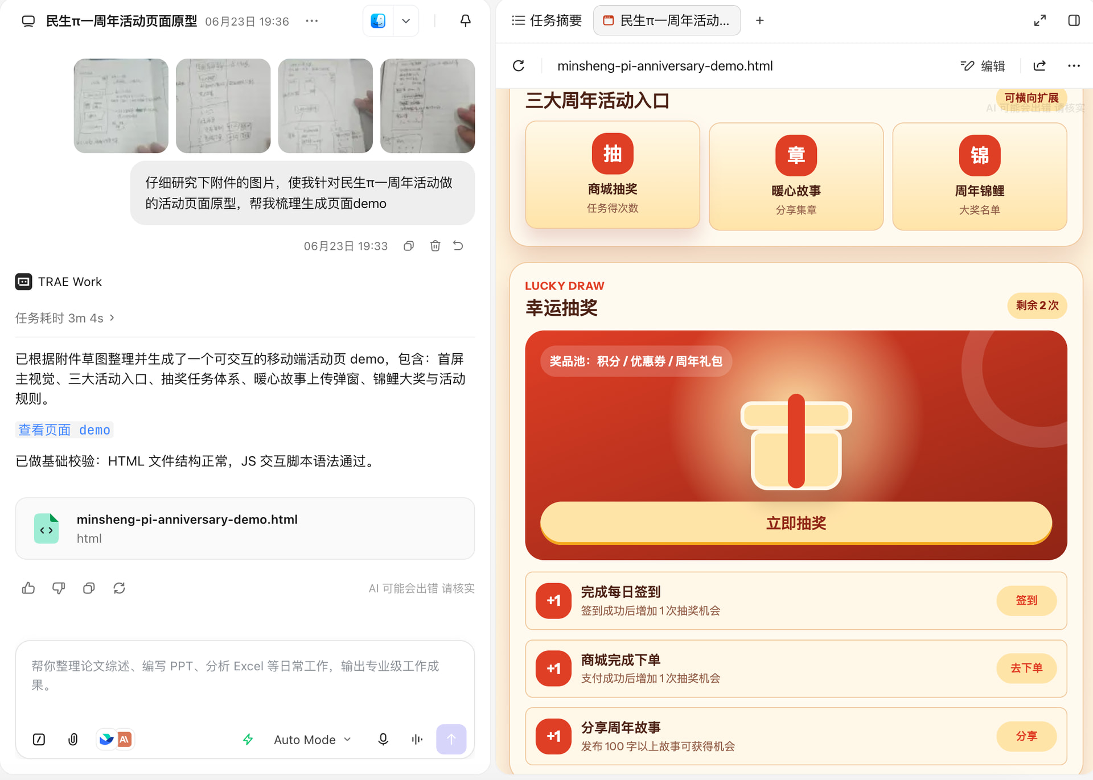1093x780 pixels.
Task: Open the minsheng-pi-anniversary-demo.html file card
Action: click(245, 529)
